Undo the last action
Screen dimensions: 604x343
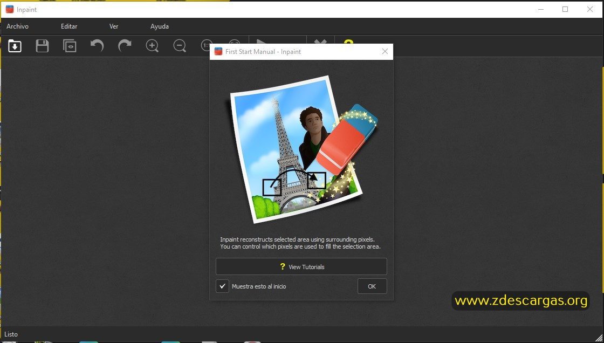pyautogui.click(x=97, y=46)
